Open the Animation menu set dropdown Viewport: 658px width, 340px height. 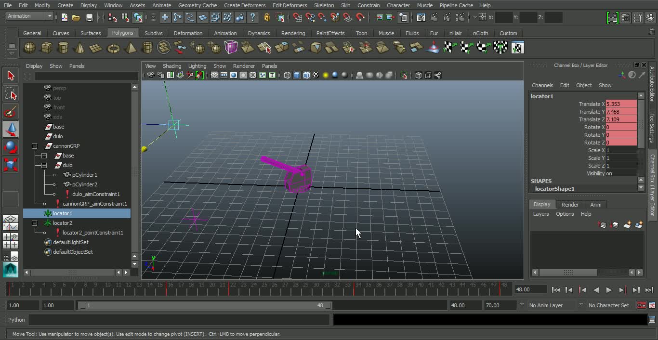pyautogui.click(x=49, y=16)
